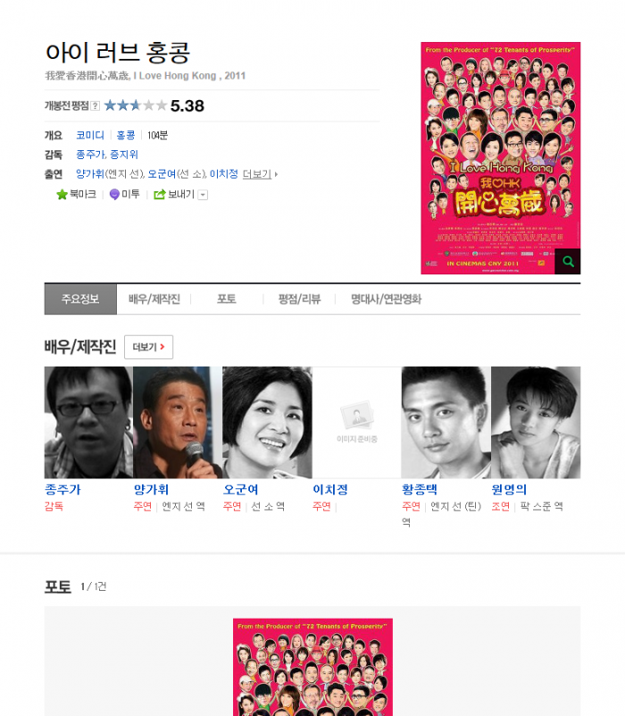Select the 주요정보 tab
This screenshot has width=625, height=716.
click(x=80, y=299)
